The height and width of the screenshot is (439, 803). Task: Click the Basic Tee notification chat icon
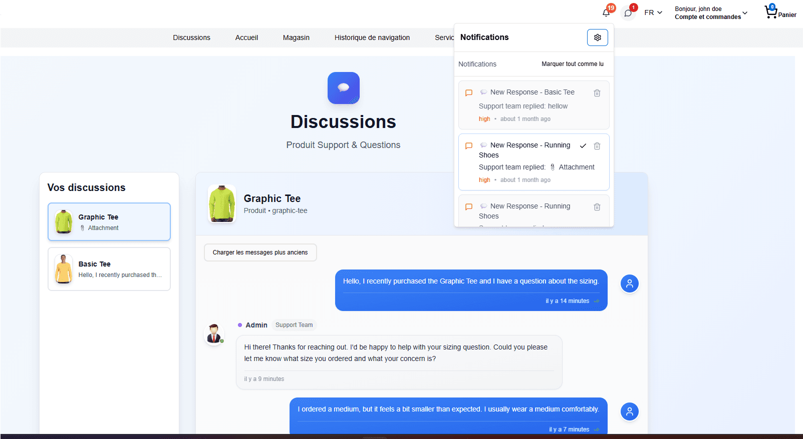tap(469, 93)
